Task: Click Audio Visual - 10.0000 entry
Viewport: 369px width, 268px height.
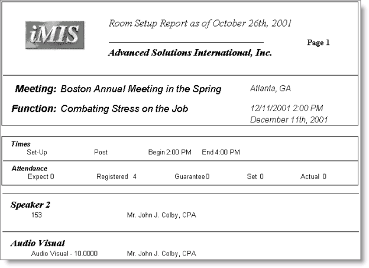Action: [x=64, y=253]
